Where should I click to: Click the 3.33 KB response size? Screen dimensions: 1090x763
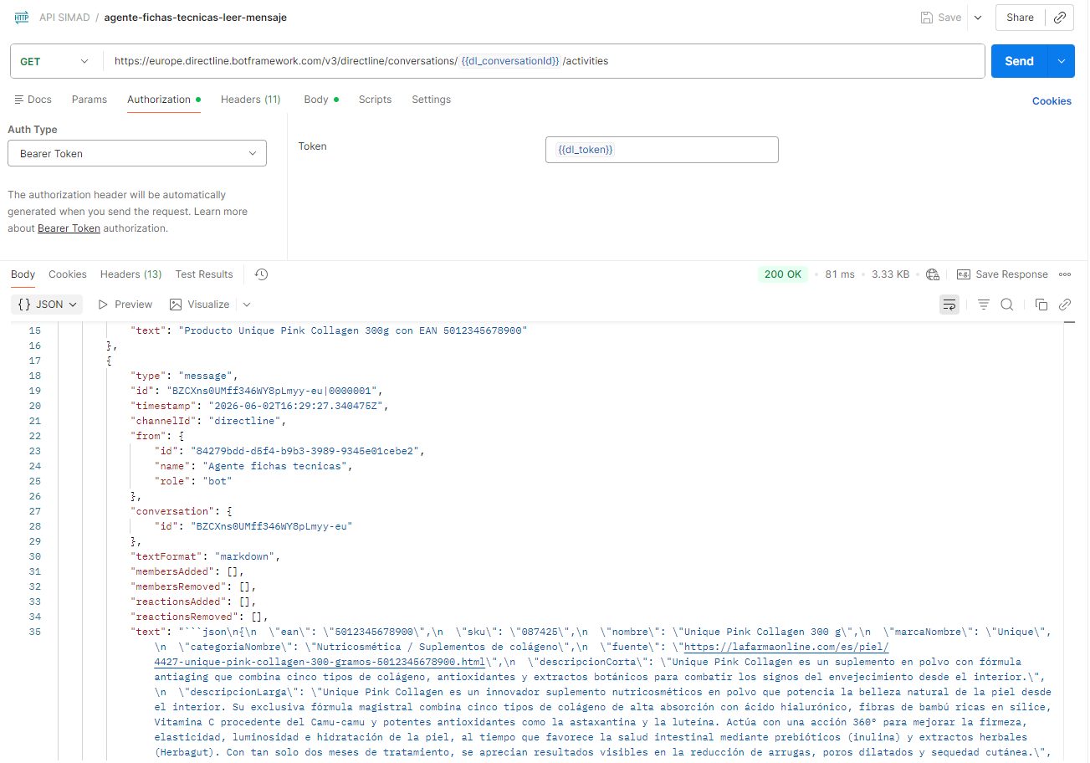[x=891, y=274]
